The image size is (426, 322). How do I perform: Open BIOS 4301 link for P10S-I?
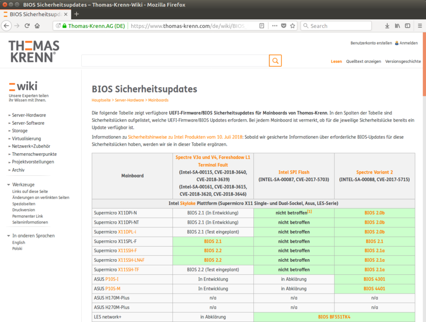coord(374,279)
